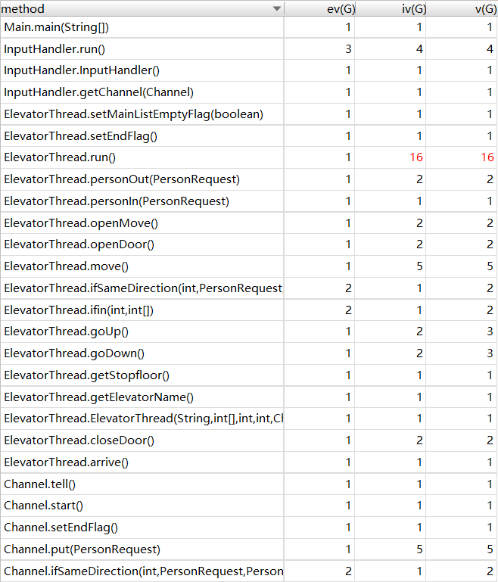Sort by the ev(G) column header
This screenshot has width=498, height=582.
pyautogui.click(x=319, y=8)
